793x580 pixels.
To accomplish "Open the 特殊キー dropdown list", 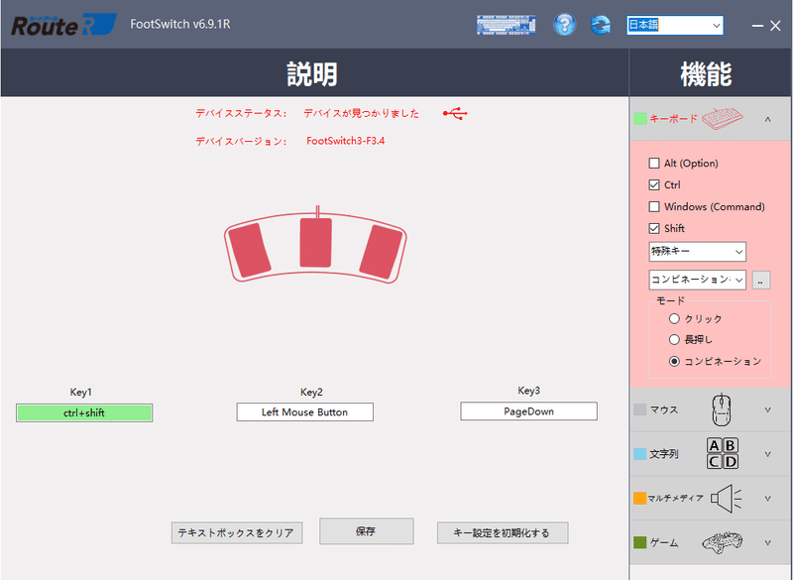I will pos(697,251).
